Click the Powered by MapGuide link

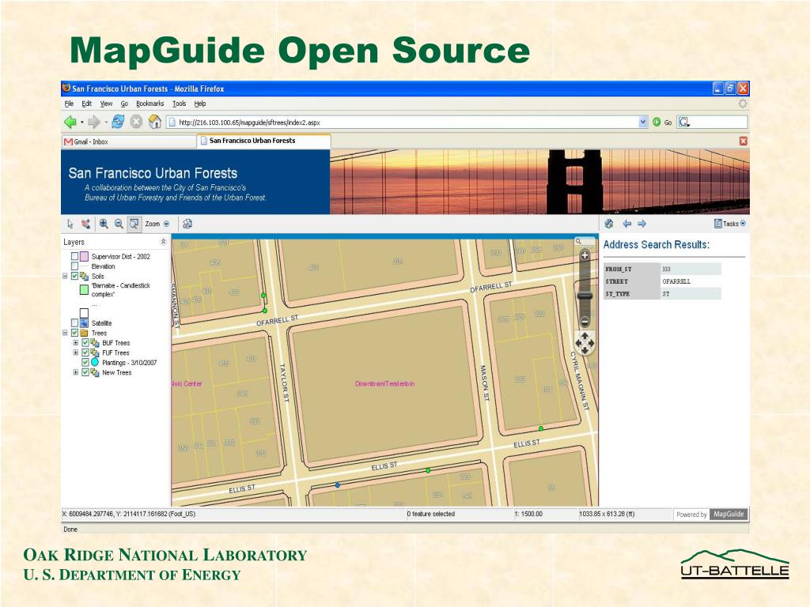(711, 514)
